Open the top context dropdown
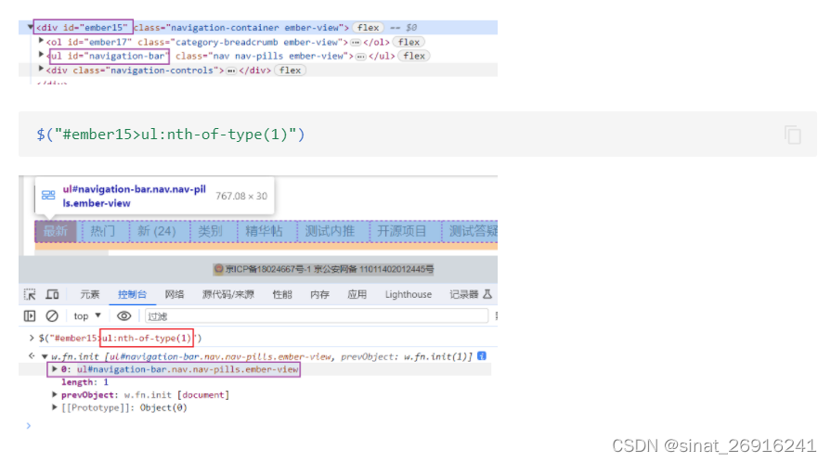 coord(87,316)
